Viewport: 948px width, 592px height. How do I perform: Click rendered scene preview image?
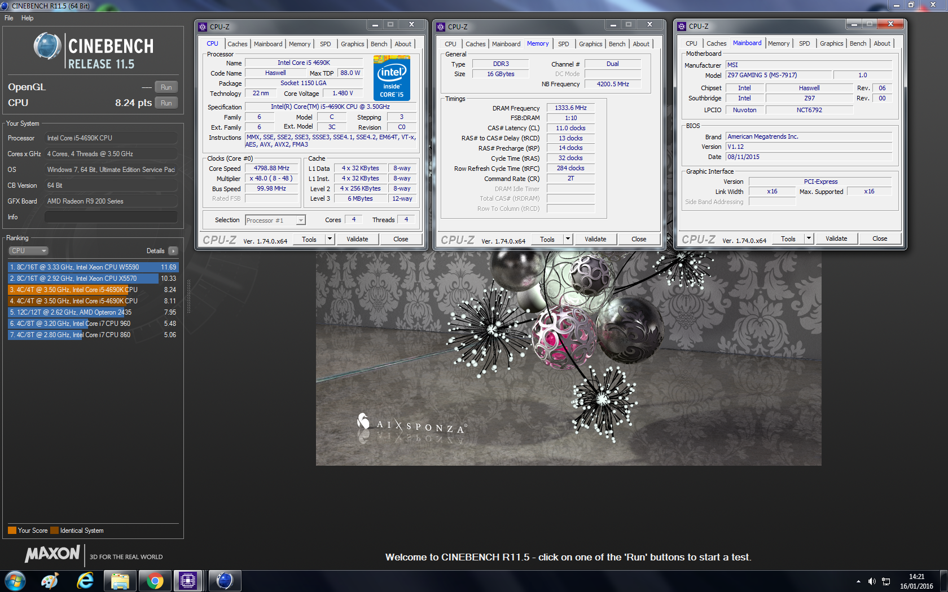[x=568, y=358]
